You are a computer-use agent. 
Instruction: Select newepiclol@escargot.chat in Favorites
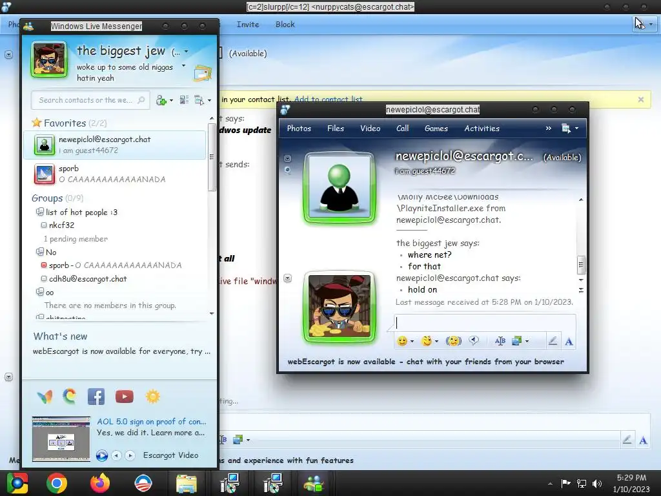click(115, 145)
